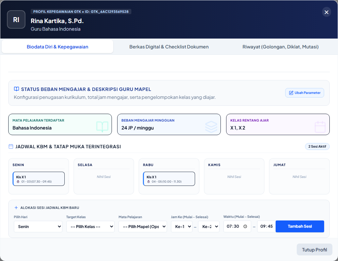Viewport: 338px width, 261px height.
Task: Click the Guru Bahasa Indonesia subtitle
Action: point(55,29)
